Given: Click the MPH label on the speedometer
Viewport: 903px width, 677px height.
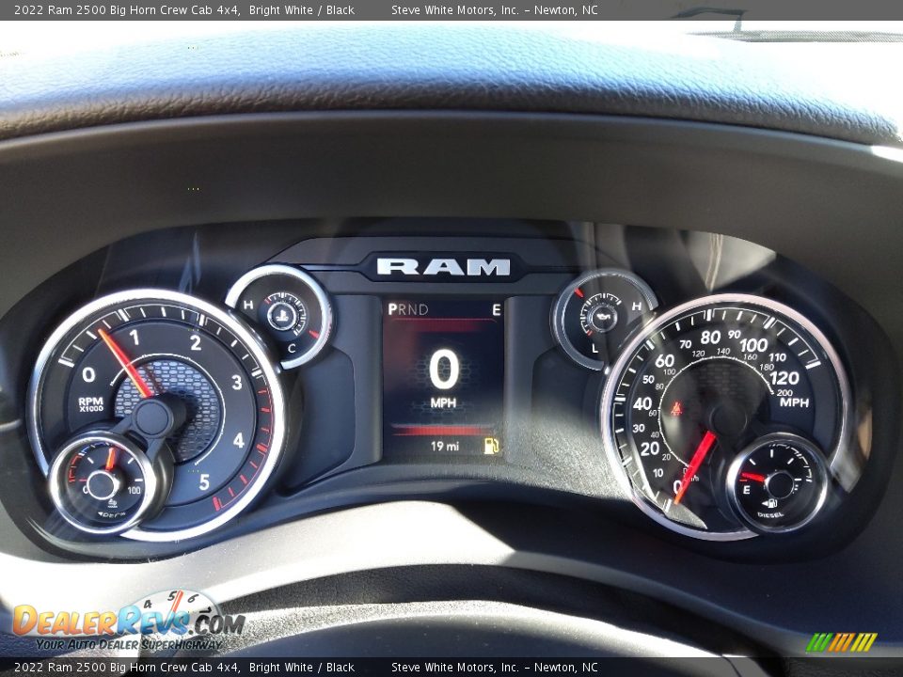Looking at the screenshot, I should pyautogui.click(x=794, y=401).
